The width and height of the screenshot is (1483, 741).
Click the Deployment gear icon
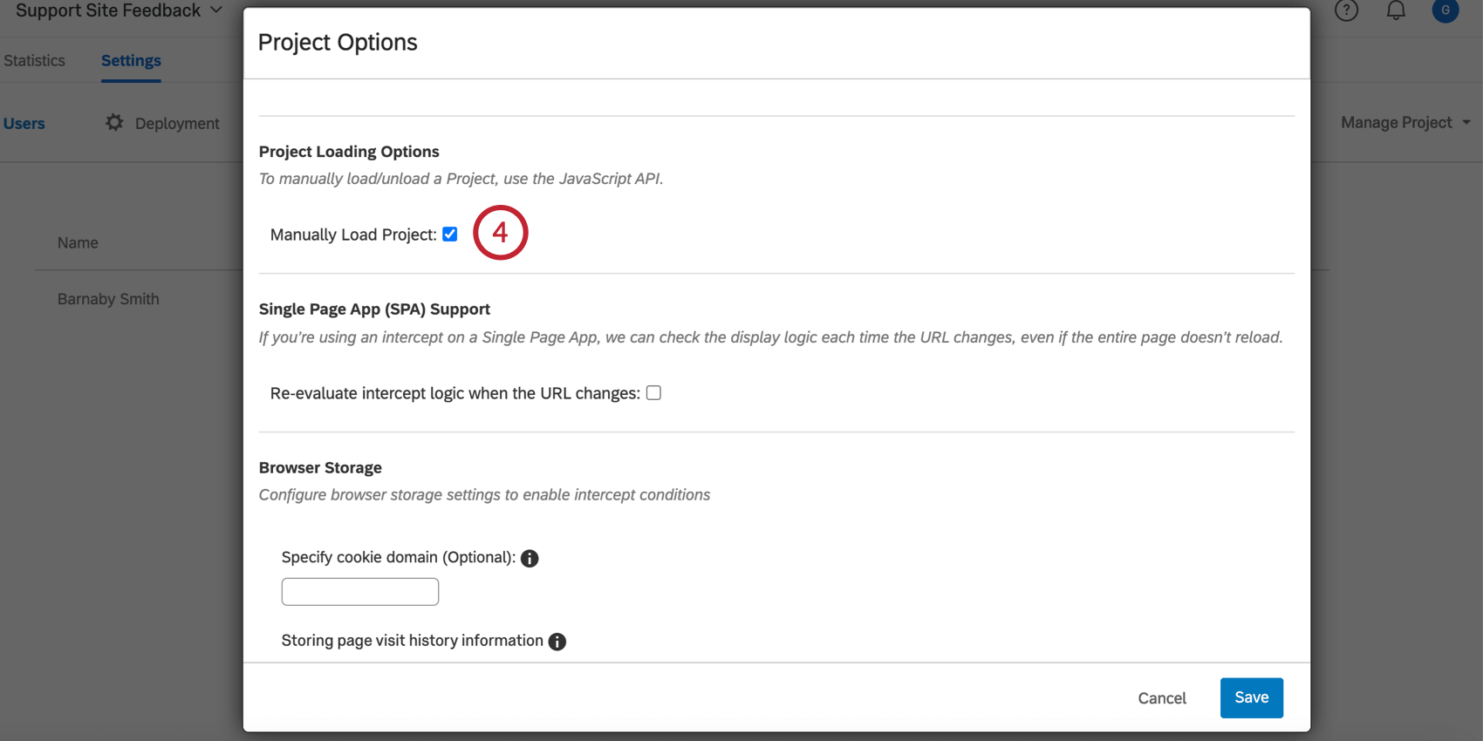[114, 123]
